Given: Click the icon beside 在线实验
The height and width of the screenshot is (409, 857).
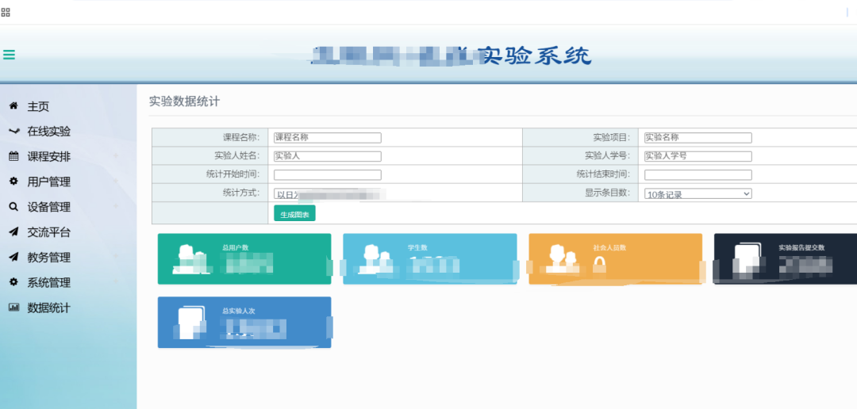Looking at the screenshot, I should coord(13,131).
